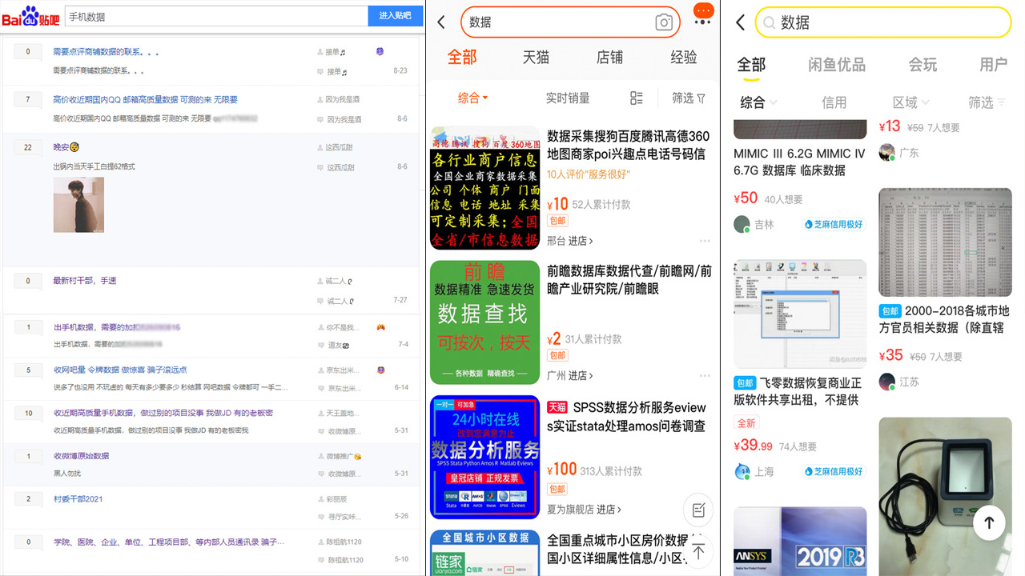Expand the orange 综合 sort dropdown in Taobao
1025x576 pixels.
(x=472, y=98)
